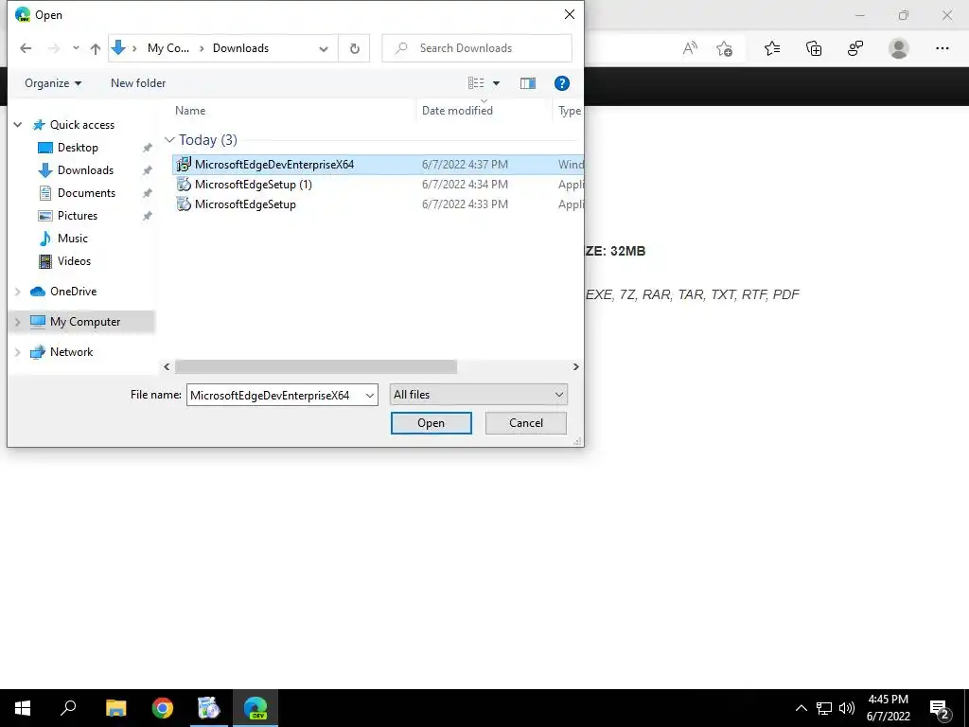Select OneDrive in navigation pane
This screenshot has height=727, width=969.
coord(73,292)
